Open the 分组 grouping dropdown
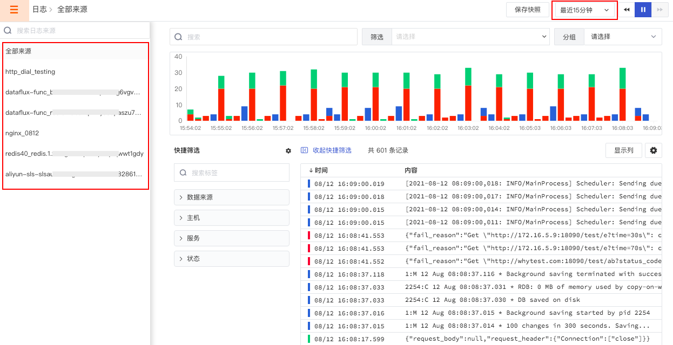This screenshot has width=673, height=345. [x=623, y=37]
